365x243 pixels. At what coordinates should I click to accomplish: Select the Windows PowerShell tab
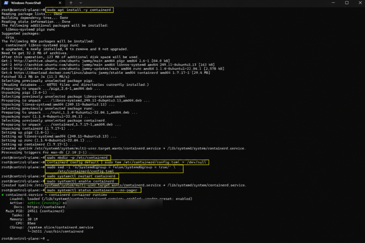(x=32, y=3)
